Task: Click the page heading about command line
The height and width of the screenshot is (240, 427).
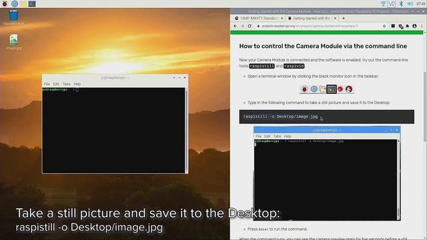Action: click(x=323, y=46)
